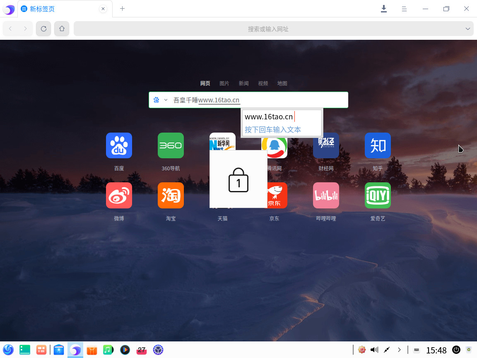Open a new tab with plus button

[122, 9]
